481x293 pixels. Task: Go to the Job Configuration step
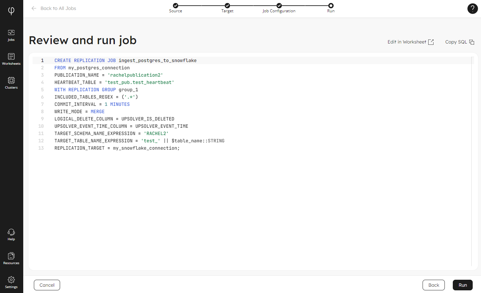coord(279,6)
